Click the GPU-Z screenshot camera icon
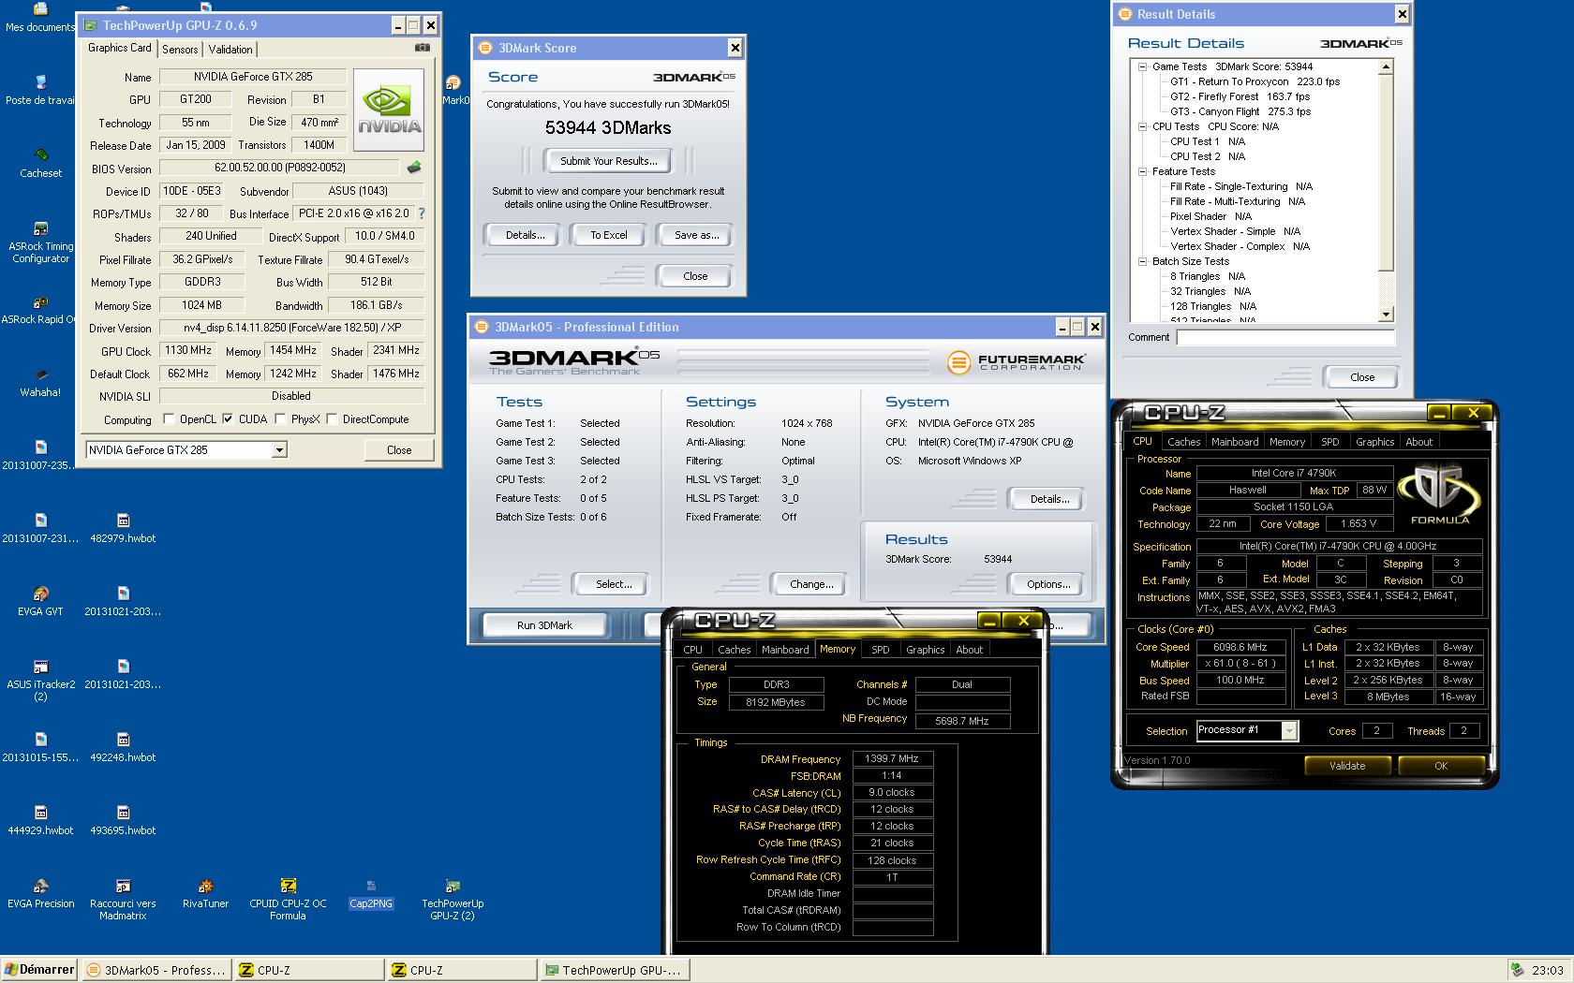Screen dimensions: 1574x983 coord(423,47)
